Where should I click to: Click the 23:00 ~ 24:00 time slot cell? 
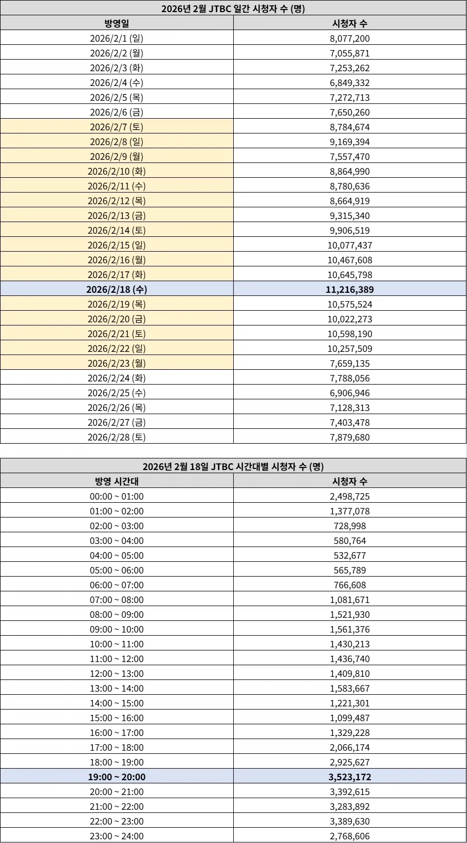(x=116, y=836)
